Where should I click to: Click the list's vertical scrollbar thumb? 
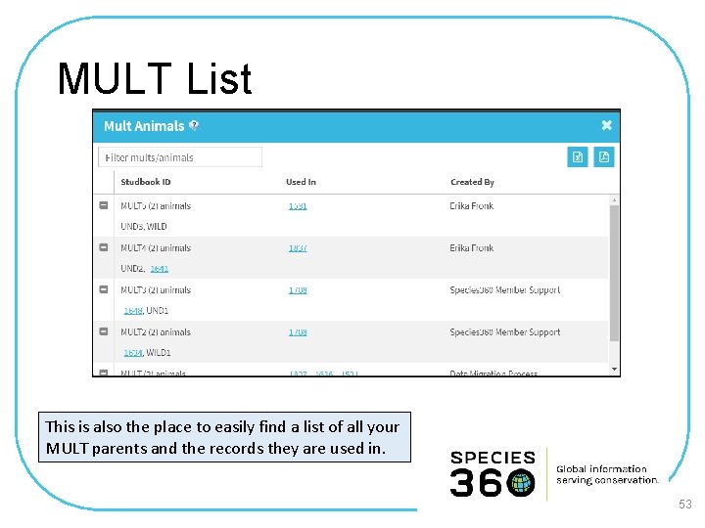(614, 273)
